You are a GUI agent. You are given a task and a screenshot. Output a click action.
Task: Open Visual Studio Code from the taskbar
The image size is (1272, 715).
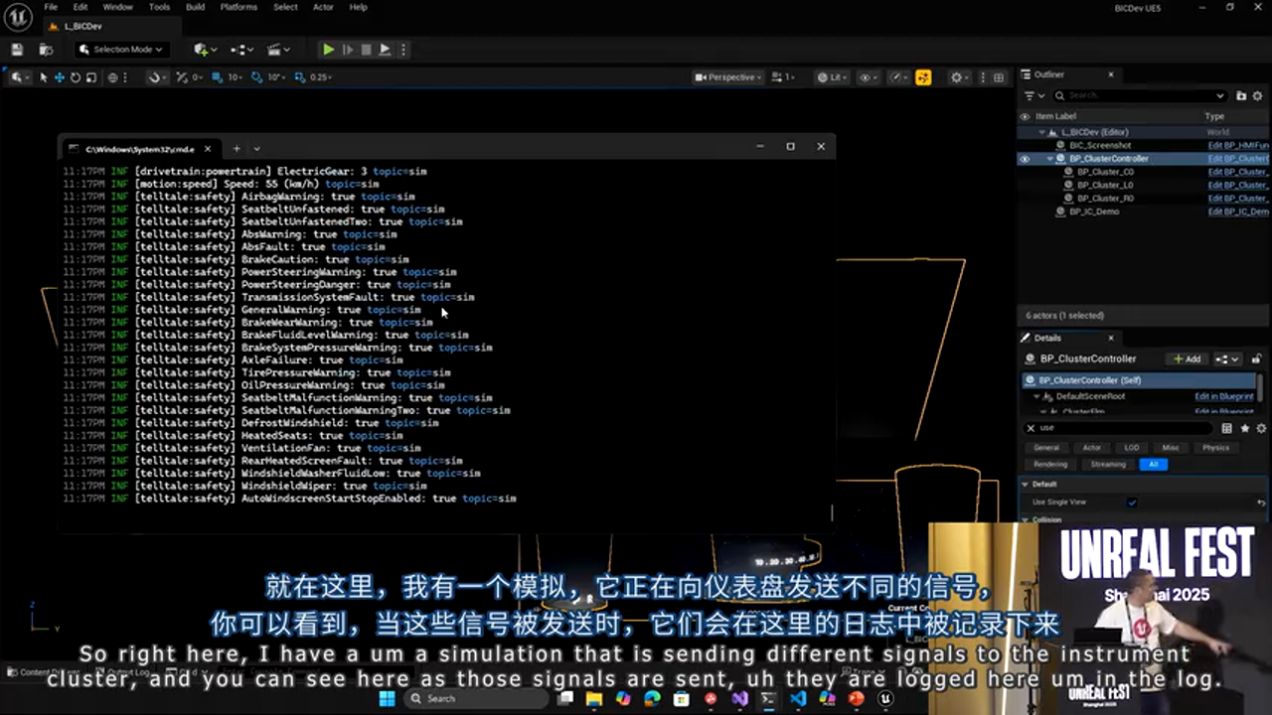click(x=798, y=699)
